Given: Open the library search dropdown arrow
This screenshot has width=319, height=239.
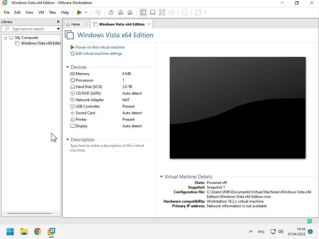Looking at the screenshot, I should click(58, 29).
